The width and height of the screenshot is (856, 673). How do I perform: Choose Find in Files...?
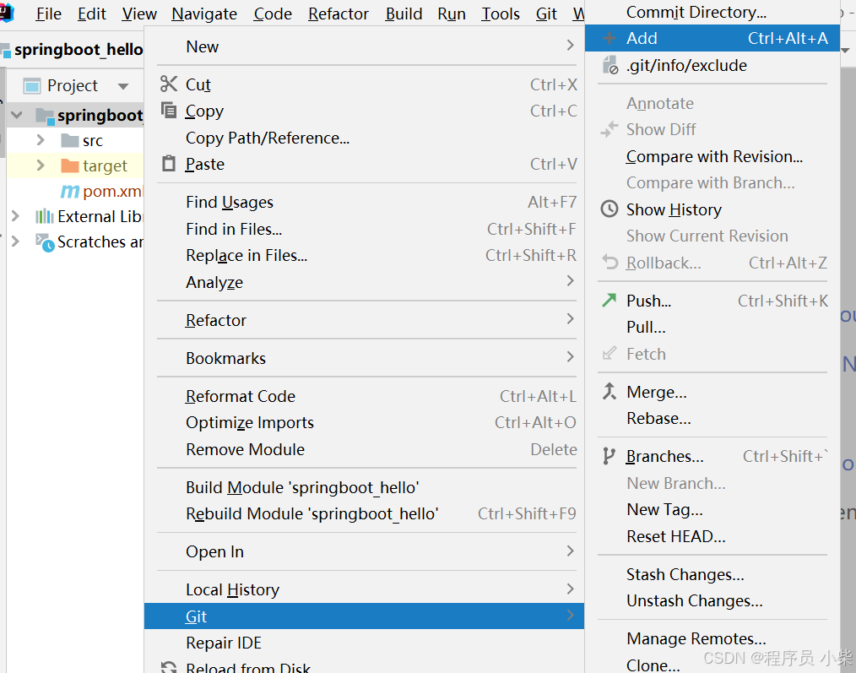coord(364,229)
